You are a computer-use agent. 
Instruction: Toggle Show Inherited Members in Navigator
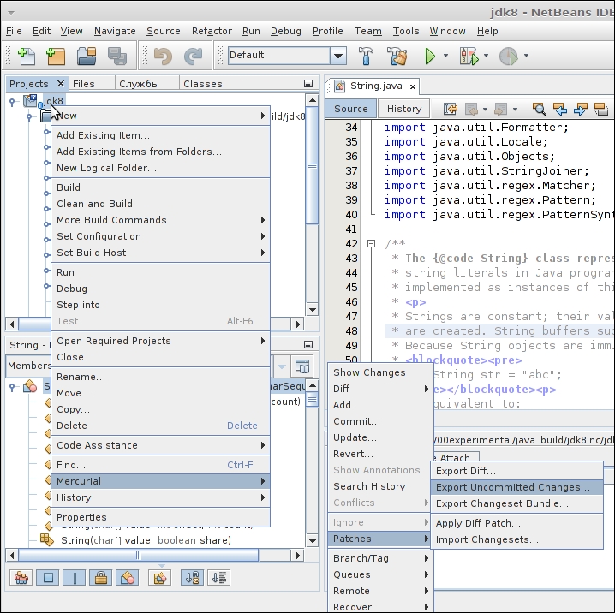pos(21,578)
